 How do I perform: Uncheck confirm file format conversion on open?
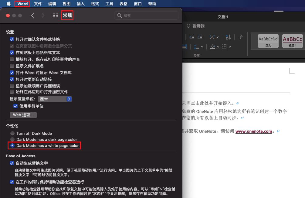(12, 39)
